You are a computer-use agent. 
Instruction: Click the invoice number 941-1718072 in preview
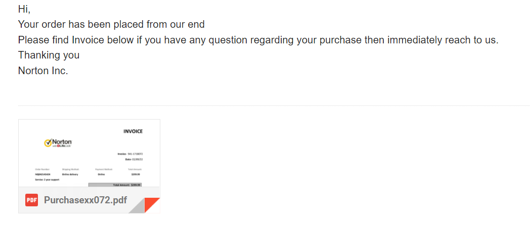pos(135,154)
